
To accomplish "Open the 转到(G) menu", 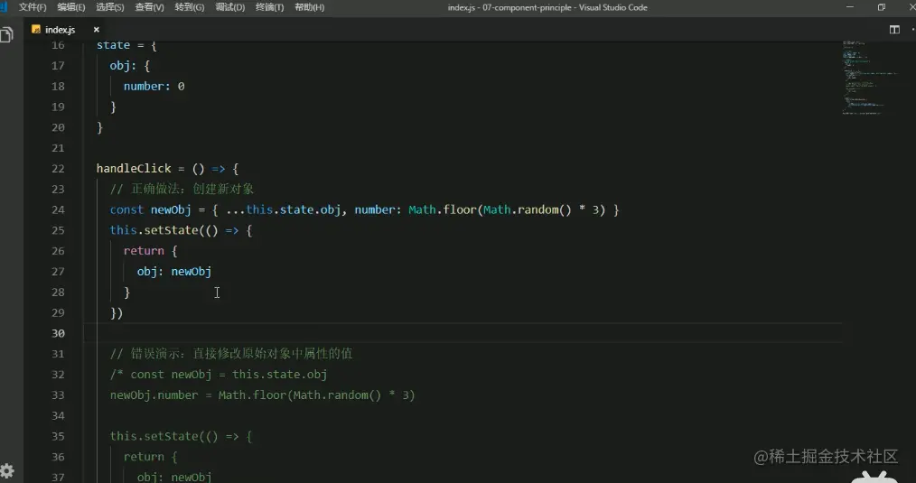I will pos(190,7).
